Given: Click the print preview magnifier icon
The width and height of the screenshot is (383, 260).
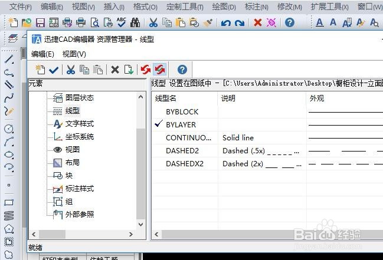Looking at the screenshot, I should pos(94,23).
